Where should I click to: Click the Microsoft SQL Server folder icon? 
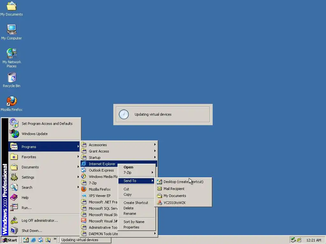point(84,208)
